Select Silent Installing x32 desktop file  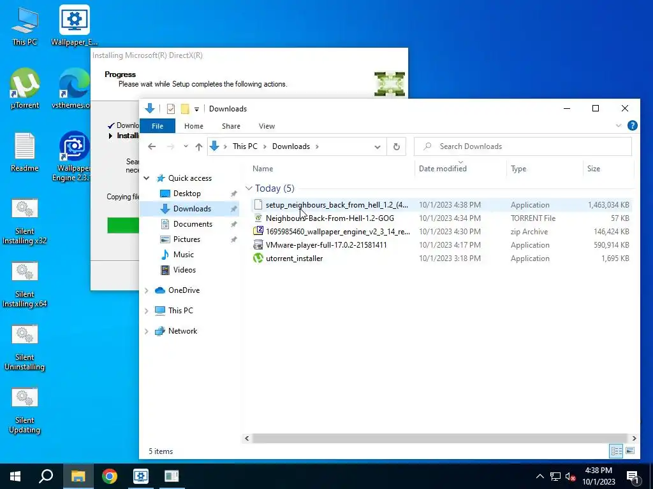coord(25,222)
